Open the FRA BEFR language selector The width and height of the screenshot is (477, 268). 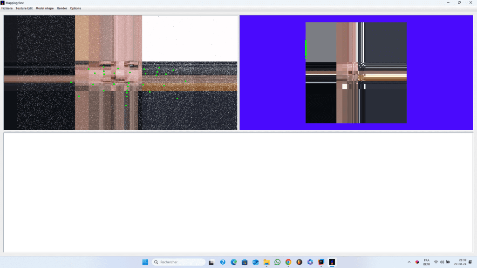point(426,262)
